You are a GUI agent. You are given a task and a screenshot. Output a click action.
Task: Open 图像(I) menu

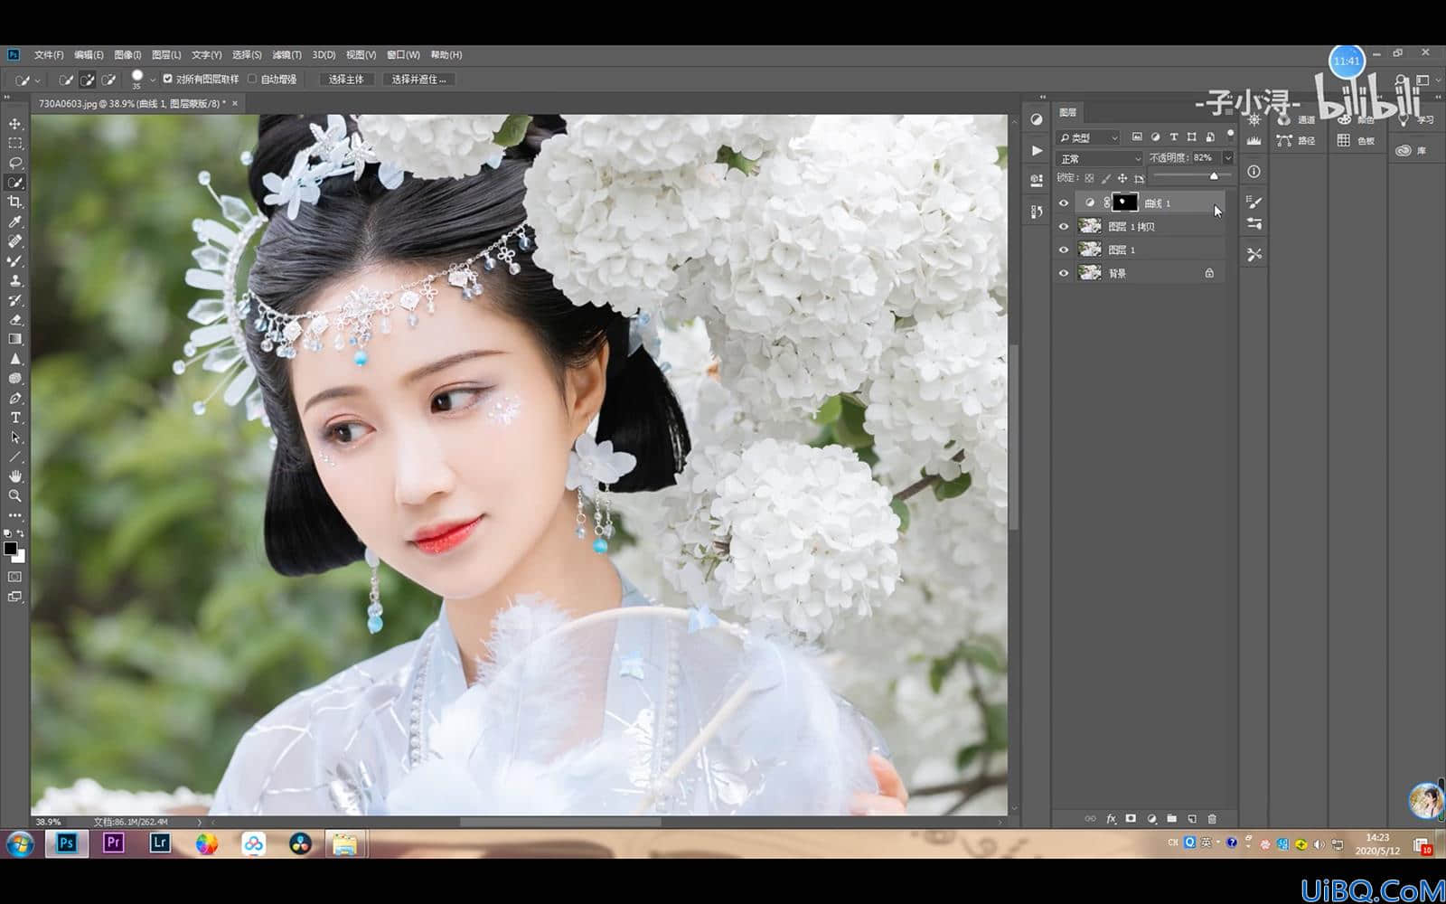(127, 55)
